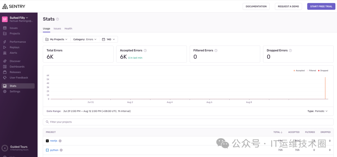Viewport: 337px width, 157px height.
Task: Open the python project link
Action: pyautogui.click(x=54, y=150)
